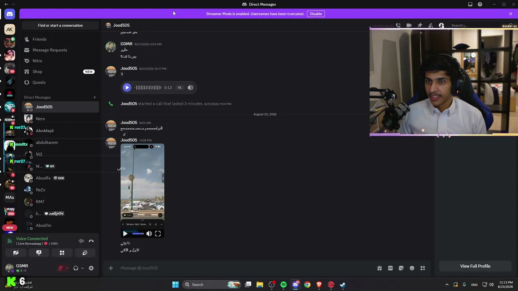Open the apps launcher in message bar
The height and width of the screenshot is (291, 518).
(423, 268)
